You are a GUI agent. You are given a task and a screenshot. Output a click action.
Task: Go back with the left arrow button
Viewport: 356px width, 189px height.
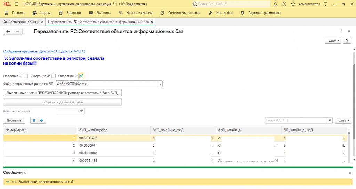[x=8, y=31]
